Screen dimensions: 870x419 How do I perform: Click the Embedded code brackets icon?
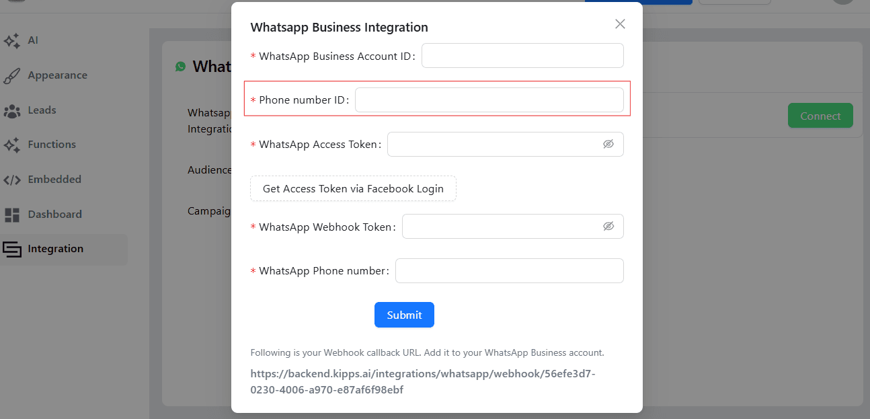tap(11, 180)
